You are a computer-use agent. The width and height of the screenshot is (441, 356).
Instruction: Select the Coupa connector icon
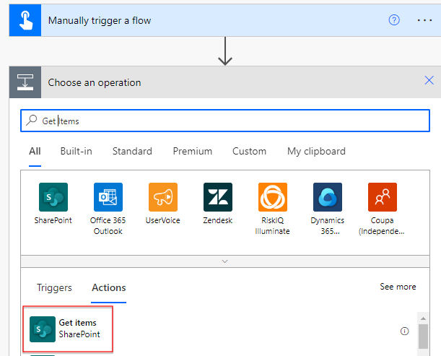tap(383, 197)
